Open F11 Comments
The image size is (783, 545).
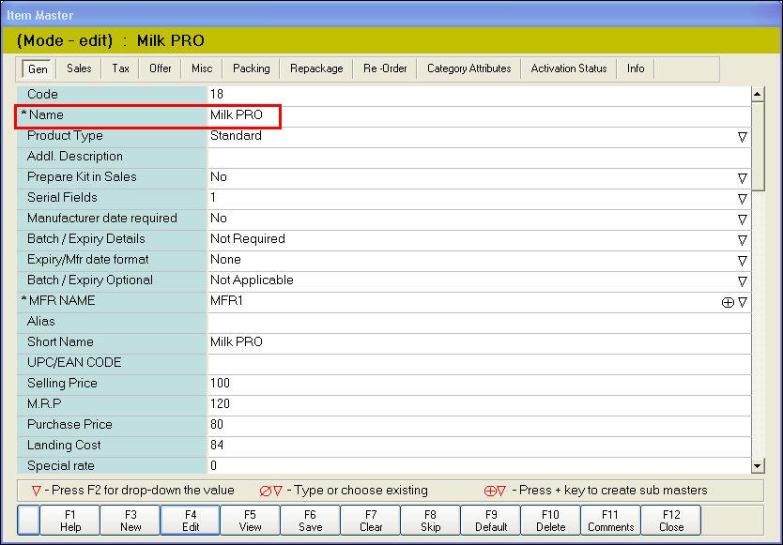click(x=610, y=521)
